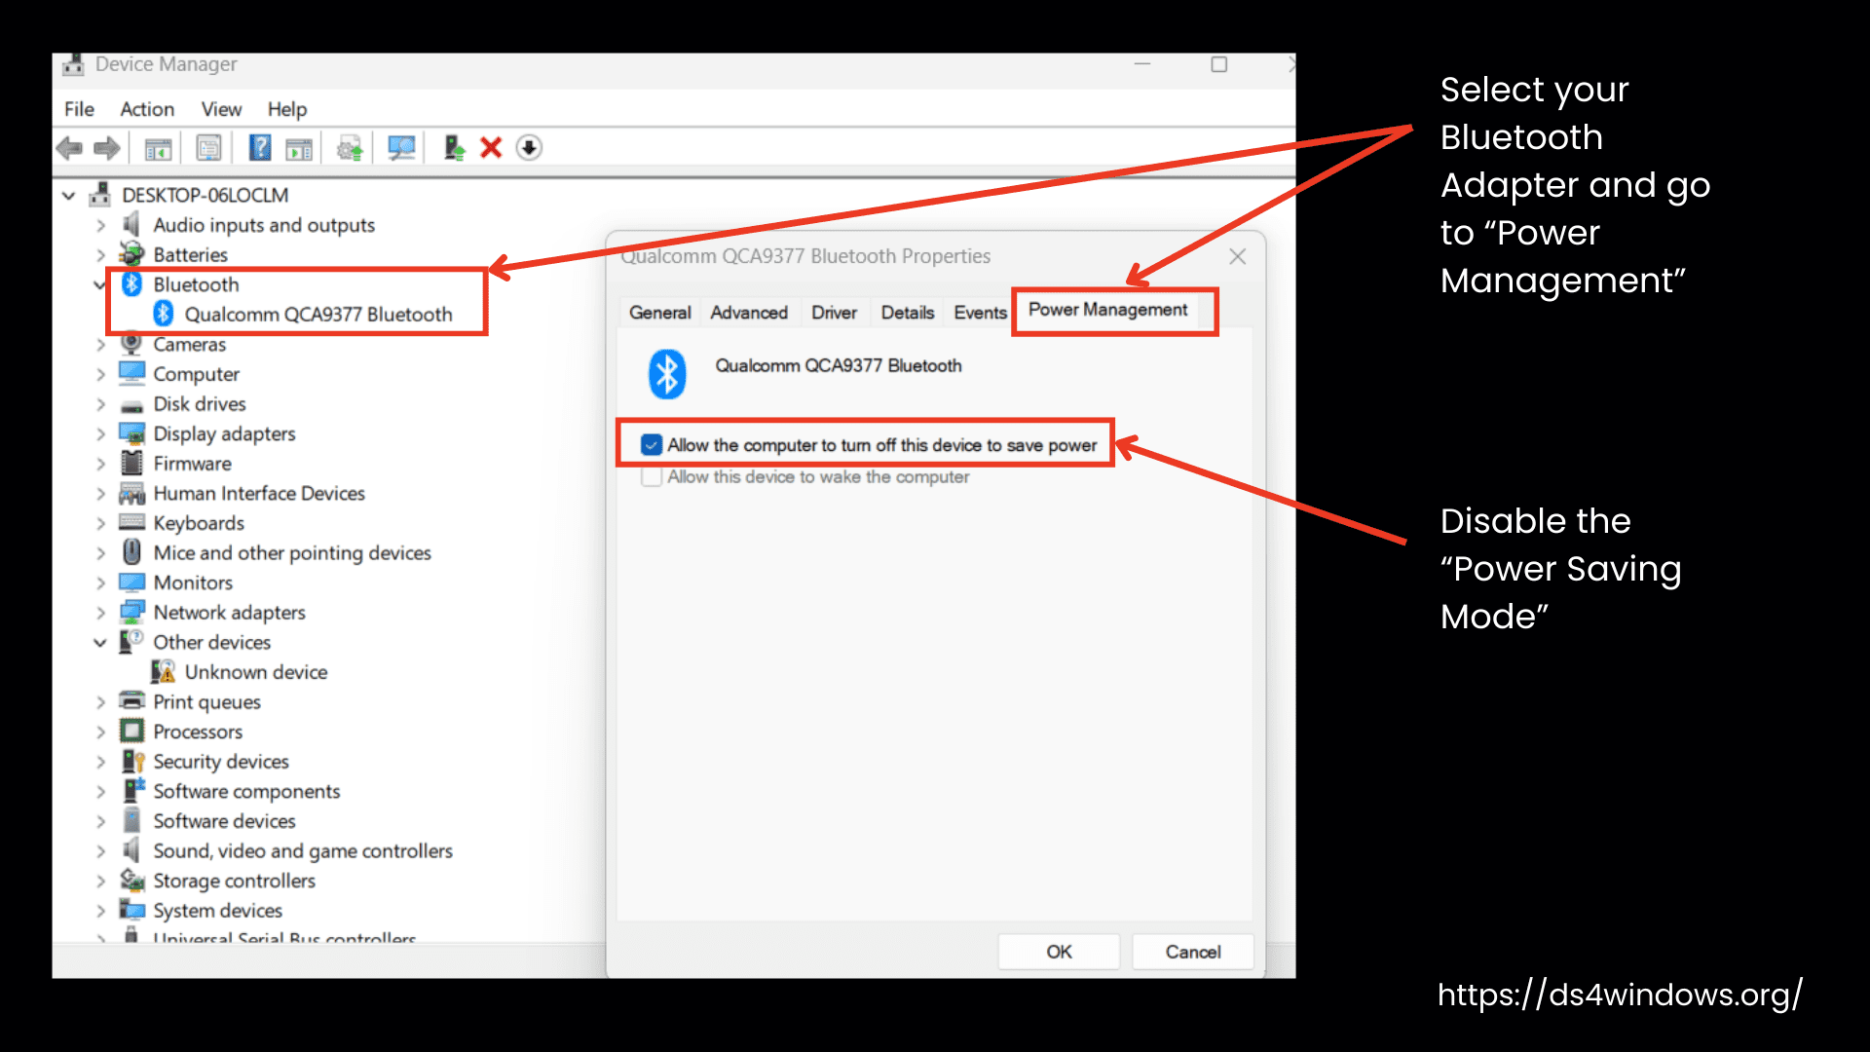1870x1052 pixels.
Task: Click the Print queues printer icon
Action: (x=131, y=701)
